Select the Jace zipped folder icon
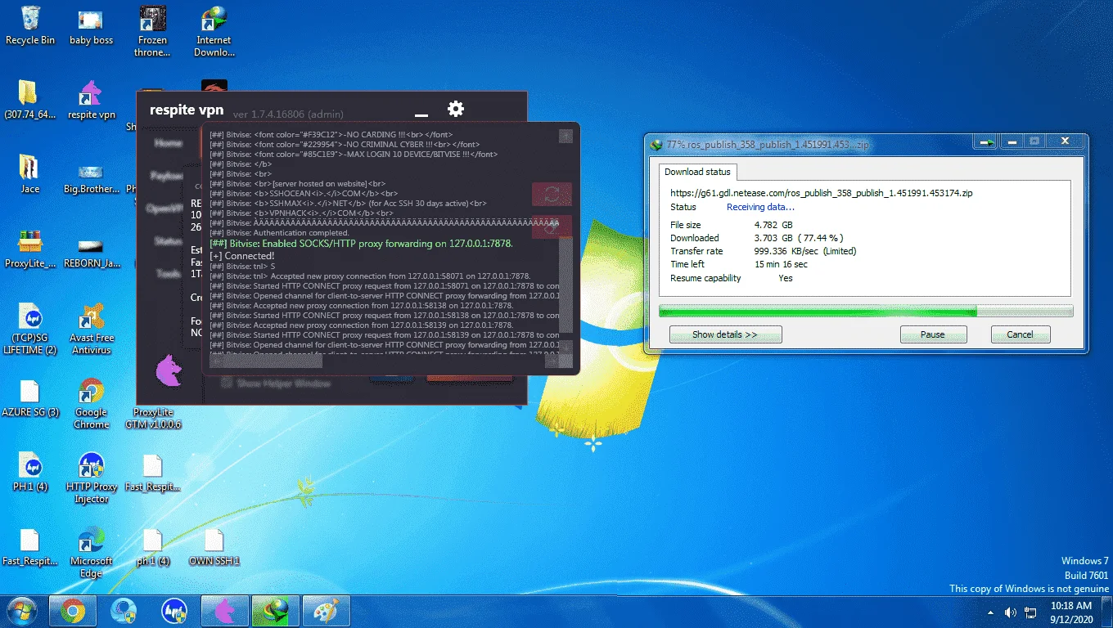 (x=29, y=173)
